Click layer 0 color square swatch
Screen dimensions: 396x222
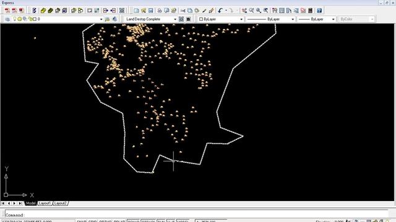(35, 19)
